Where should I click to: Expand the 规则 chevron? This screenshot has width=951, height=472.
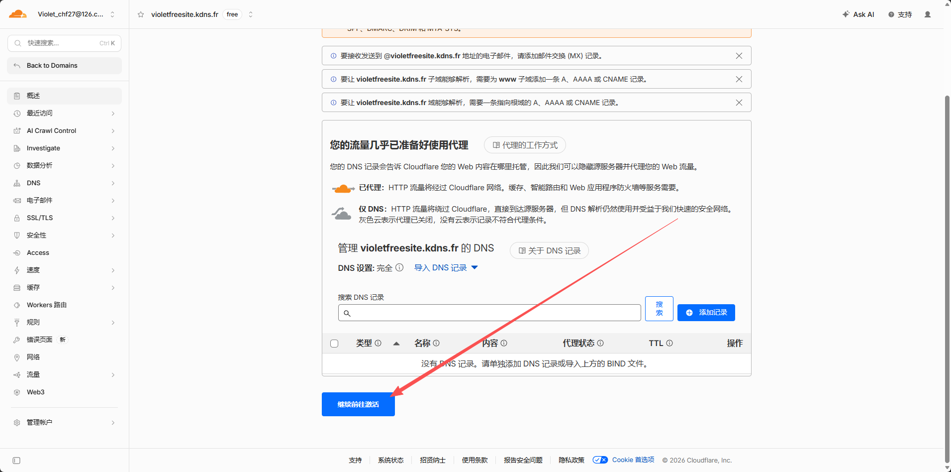pos(113,323)
